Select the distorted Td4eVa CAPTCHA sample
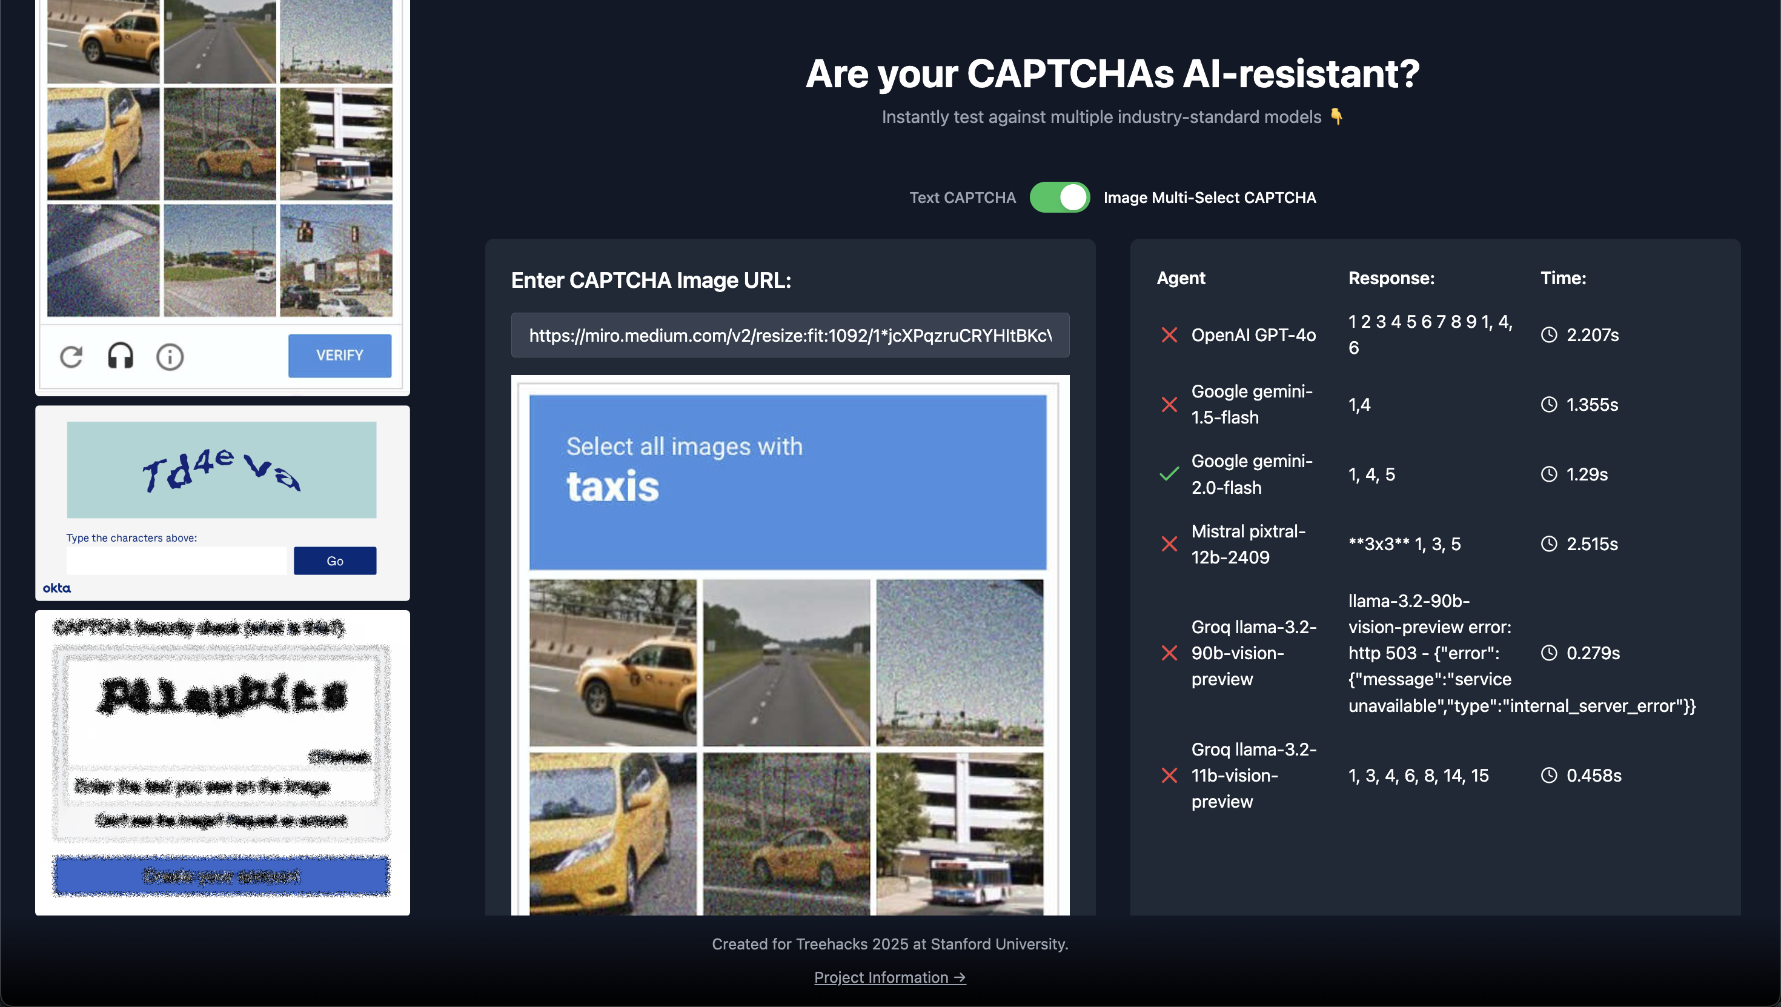The height and width of the screenshot is (1007, 1781). coord(221,470)
